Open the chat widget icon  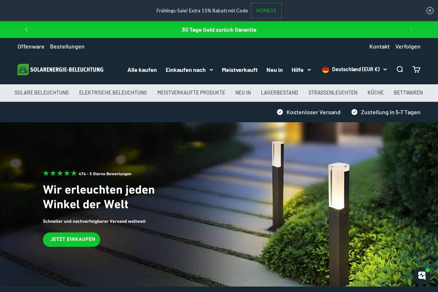422,276
